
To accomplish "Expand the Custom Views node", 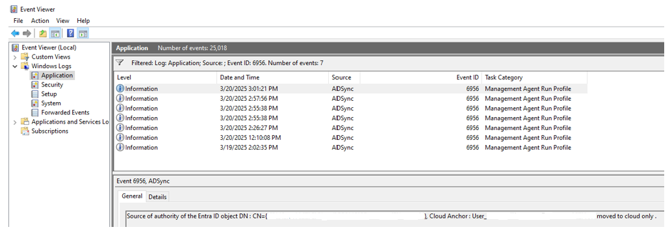I will [15, 57].
